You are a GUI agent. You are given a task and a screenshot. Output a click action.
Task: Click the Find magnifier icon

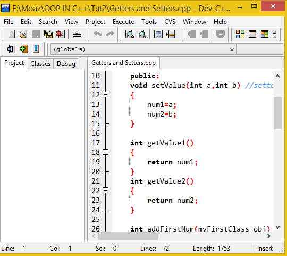pyautogui.click(x=130, y=34)
